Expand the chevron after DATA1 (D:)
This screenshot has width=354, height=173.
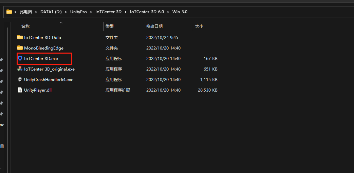66,12
